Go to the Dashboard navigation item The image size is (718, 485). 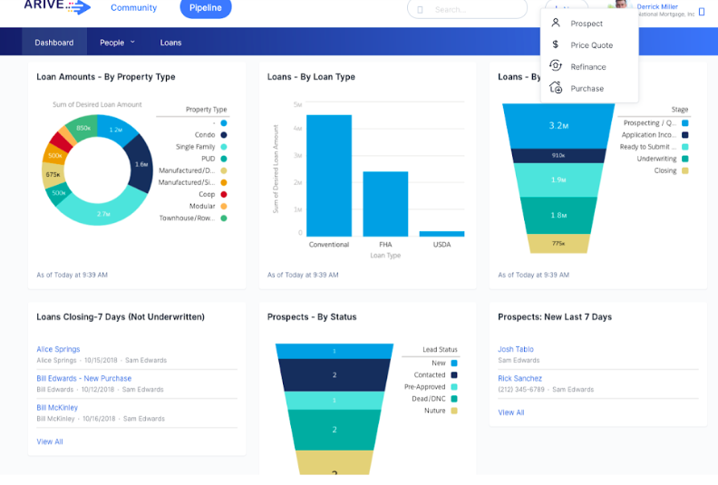(54, 43)
